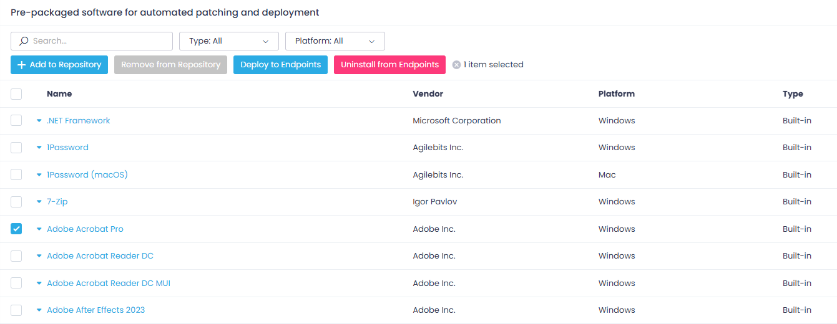Open the Adobe Acrobat Reader DC link
This screenshot has width=837, height=324.
click(100, 256)
